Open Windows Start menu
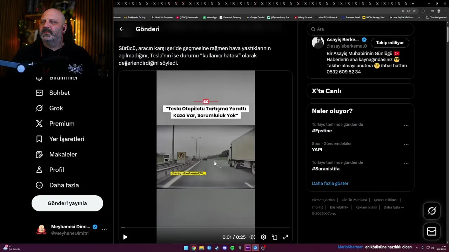This screenshot has height=252, width=449. 186,248
